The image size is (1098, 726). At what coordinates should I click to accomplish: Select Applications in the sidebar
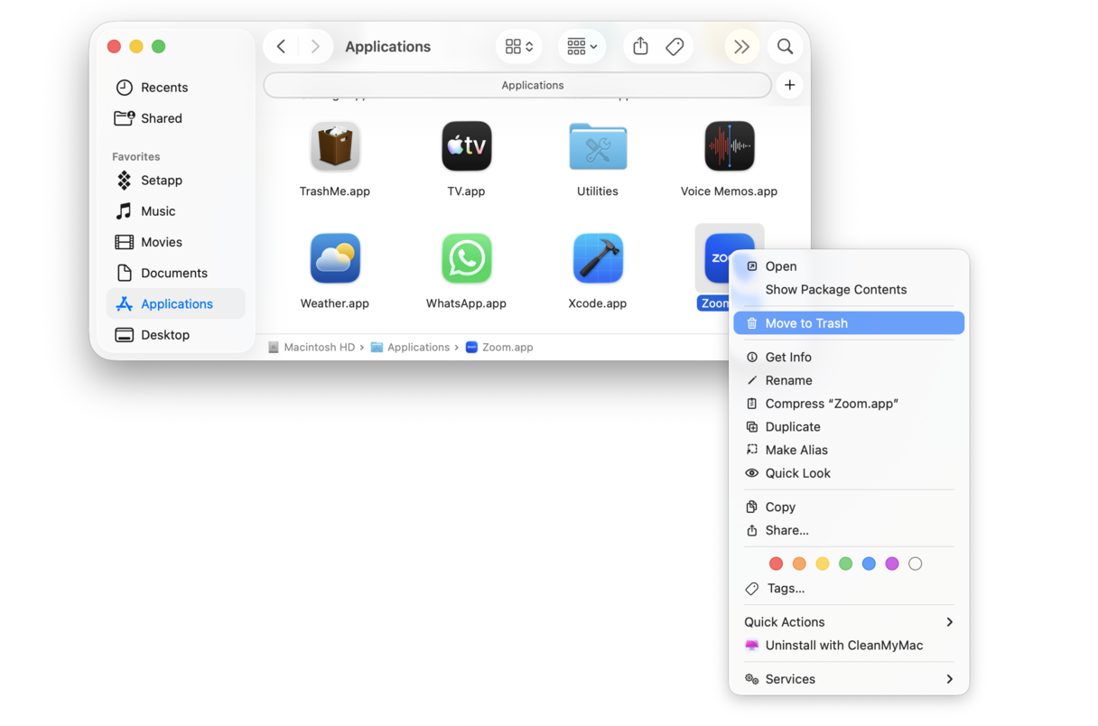[x=176, y=303]
